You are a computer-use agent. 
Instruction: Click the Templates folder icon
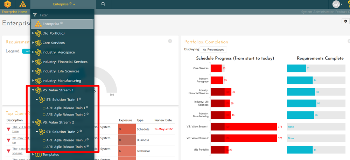click(x=38, y=154)
